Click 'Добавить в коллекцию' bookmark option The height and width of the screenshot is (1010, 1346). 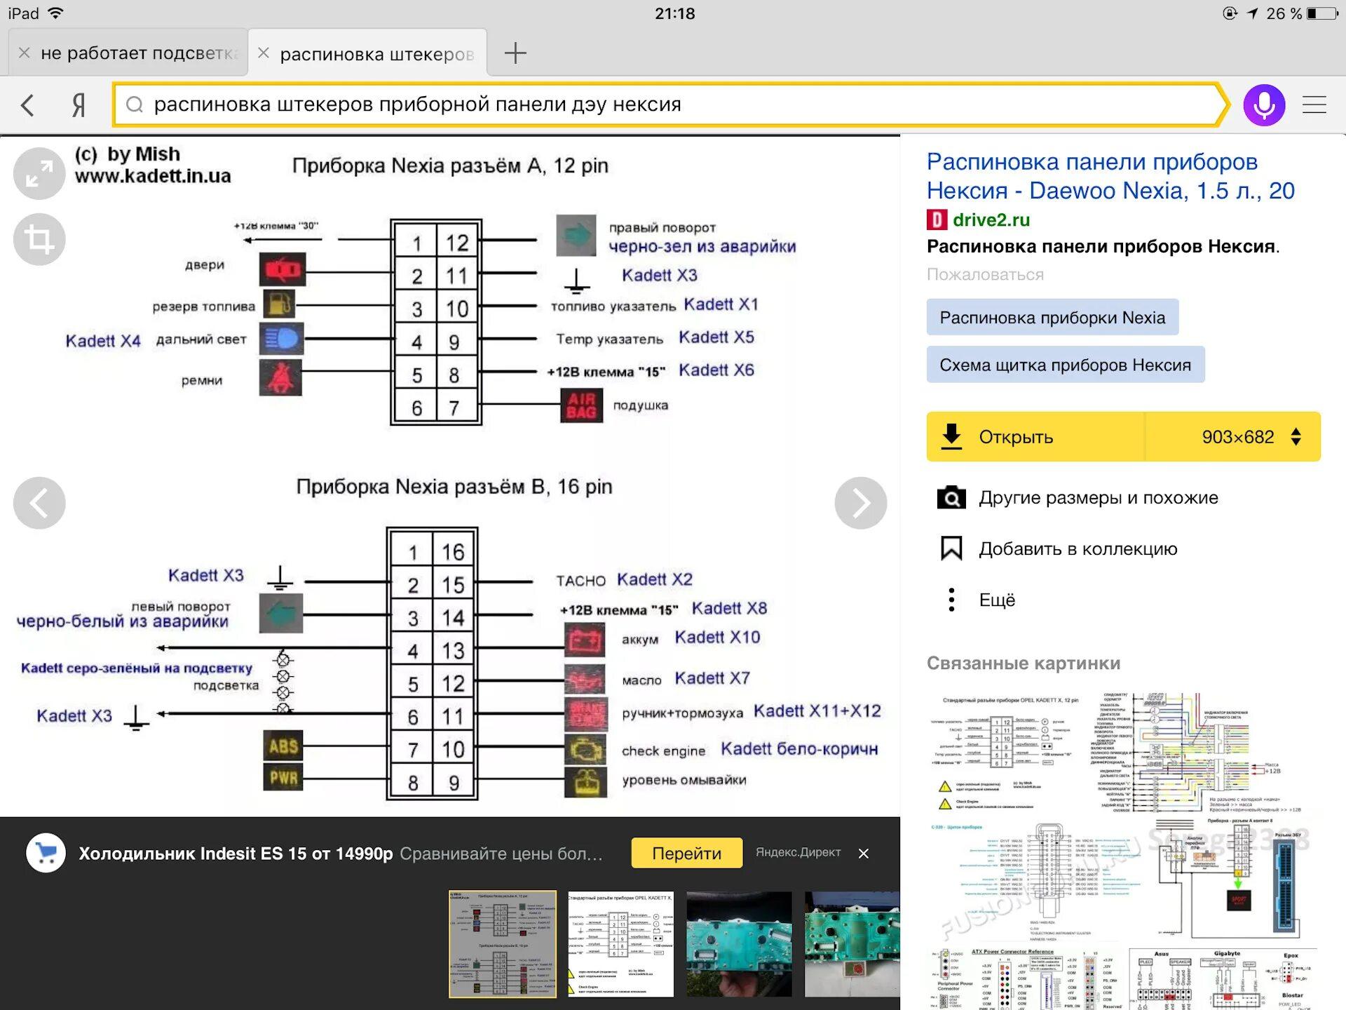coord(1077,548)
